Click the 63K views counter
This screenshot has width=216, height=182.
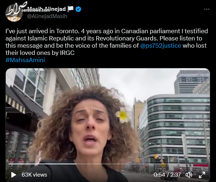[34, 175]
